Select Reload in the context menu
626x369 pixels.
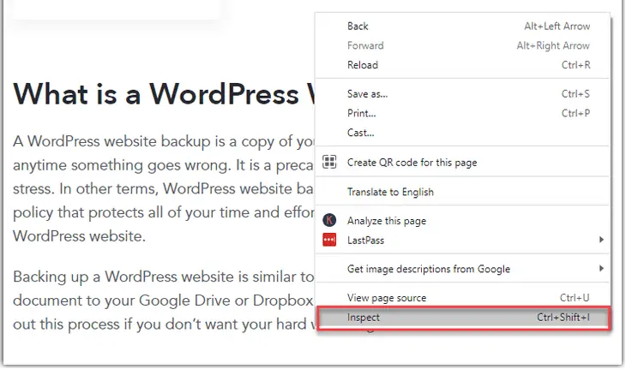click(462, 65)
